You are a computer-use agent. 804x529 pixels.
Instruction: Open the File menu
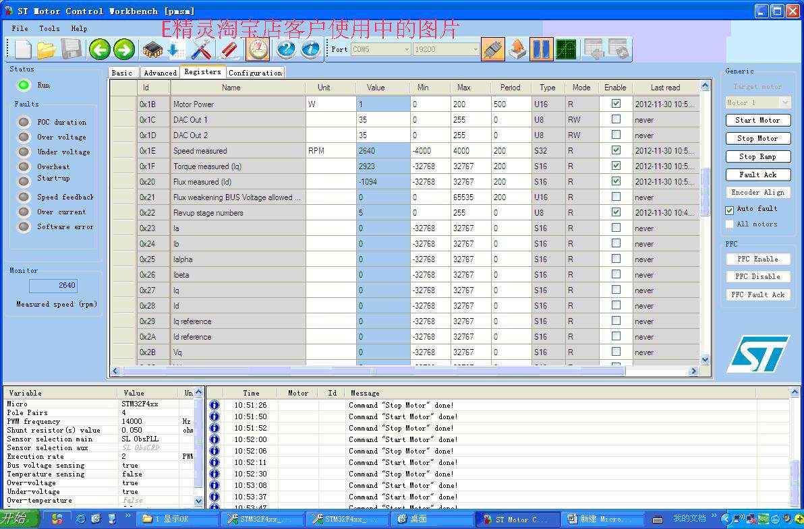click(20, 29)
